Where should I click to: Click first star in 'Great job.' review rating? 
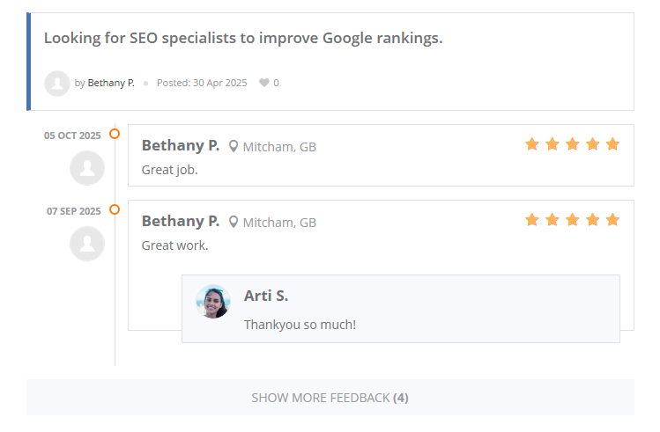[x=532, y=144]
